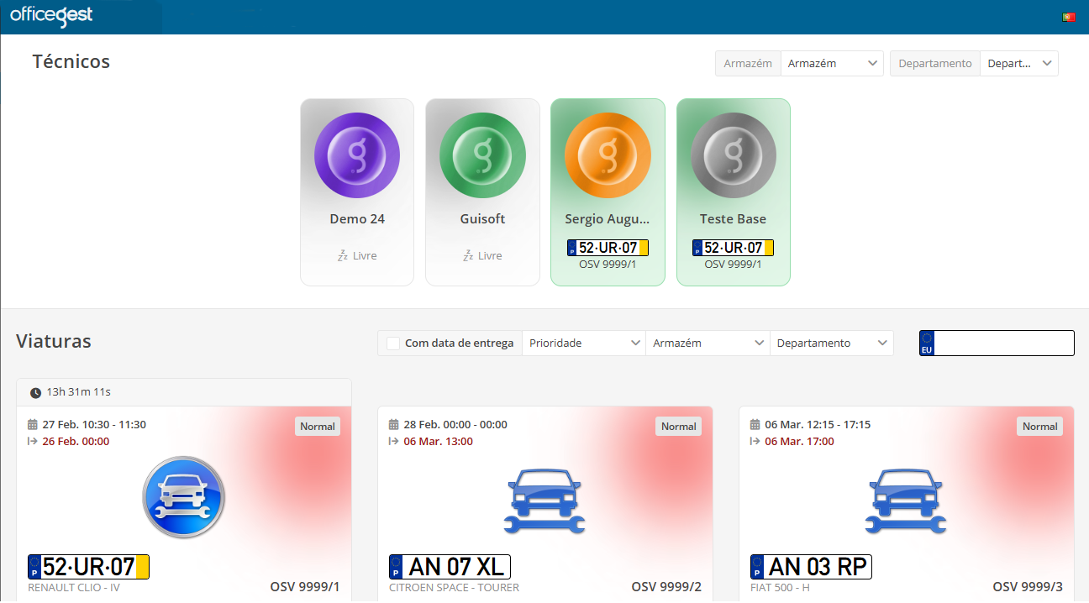This screenshot has width=1089, height=603.
Task: Click the Officegest logo
Action: (x=51, y=15)
